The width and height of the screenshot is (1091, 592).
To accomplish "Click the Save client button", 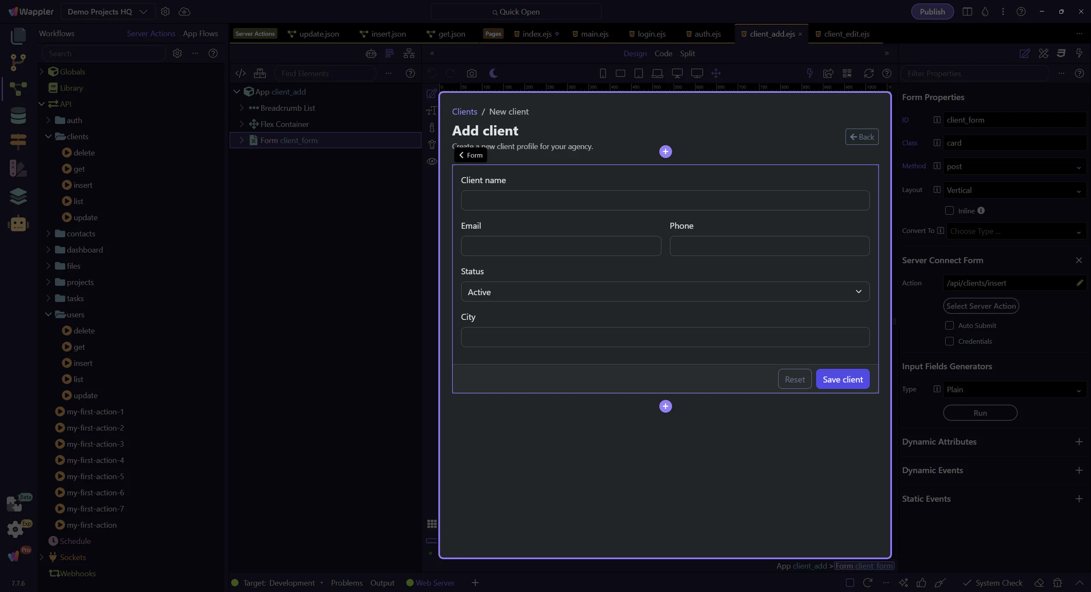I will [x=842, y=379].
